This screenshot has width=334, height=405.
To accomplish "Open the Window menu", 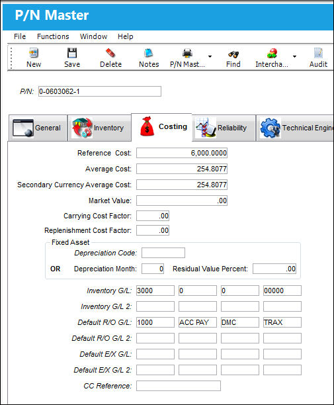I will point(93,36).
